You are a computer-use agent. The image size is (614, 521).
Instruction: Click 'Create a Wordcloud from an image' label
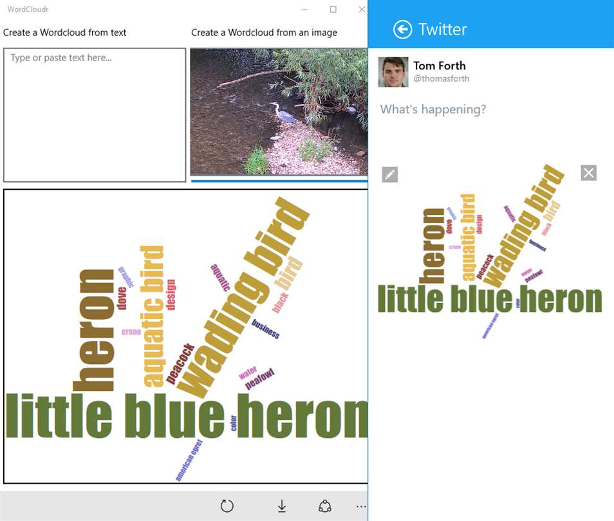click(264, 33)
